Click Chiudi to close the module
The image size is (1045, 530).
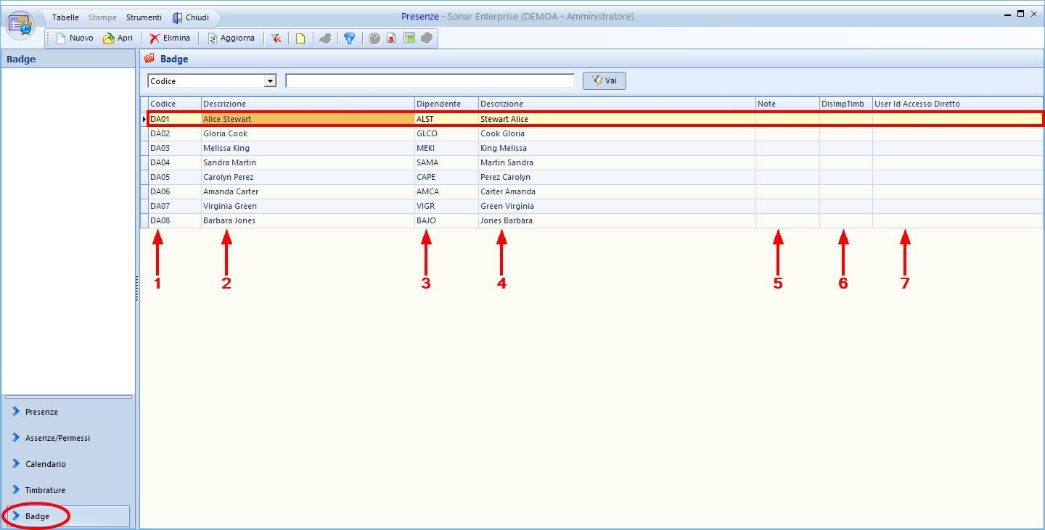pyautogui.click(x=191, y=17)
